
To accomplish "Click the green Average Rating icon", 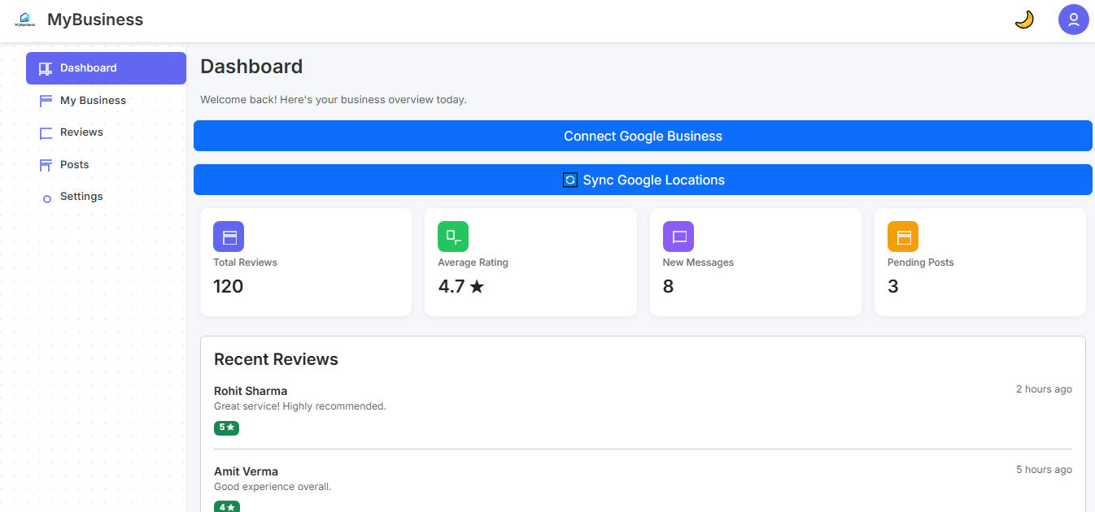I will (453, 236).
